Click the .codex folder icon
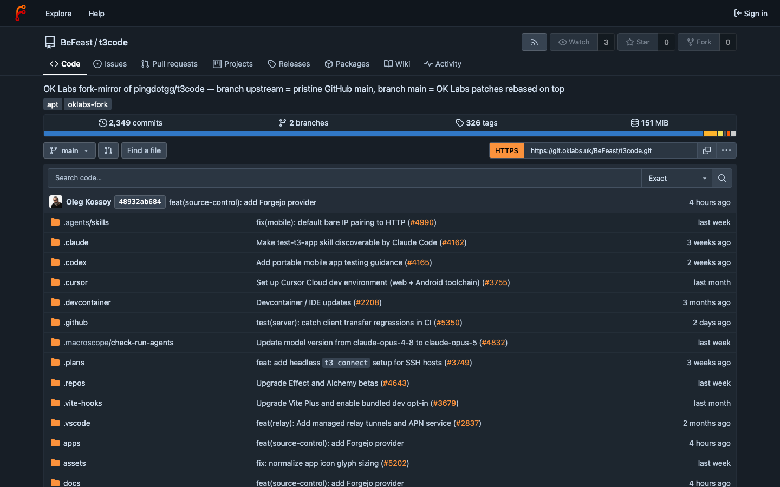 [x=55, y=262]
